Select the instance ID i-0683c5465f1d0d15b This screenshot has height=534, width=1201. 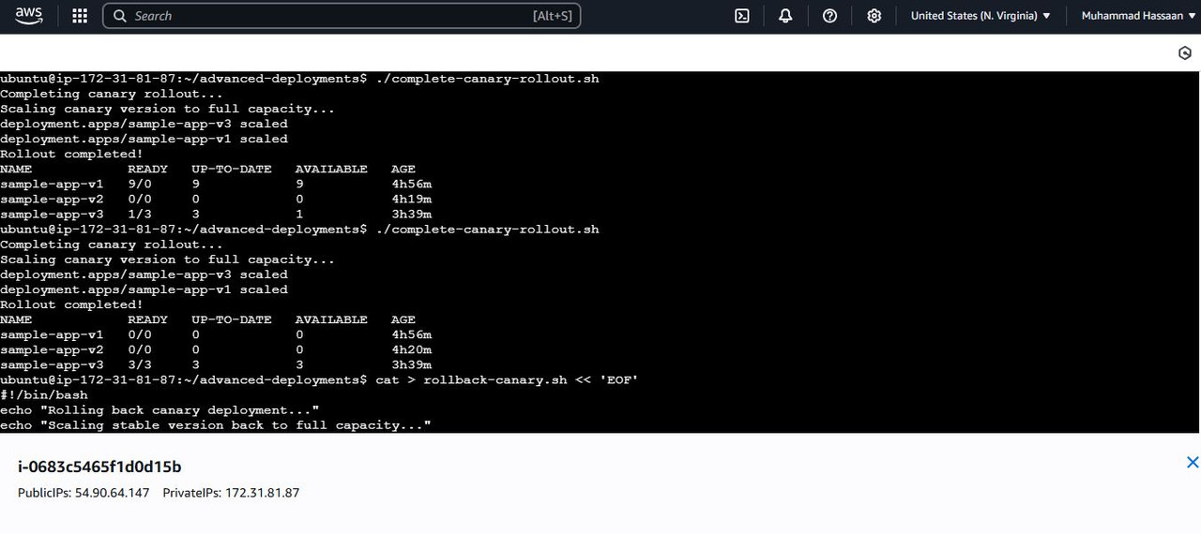click(x=99, y=467)
